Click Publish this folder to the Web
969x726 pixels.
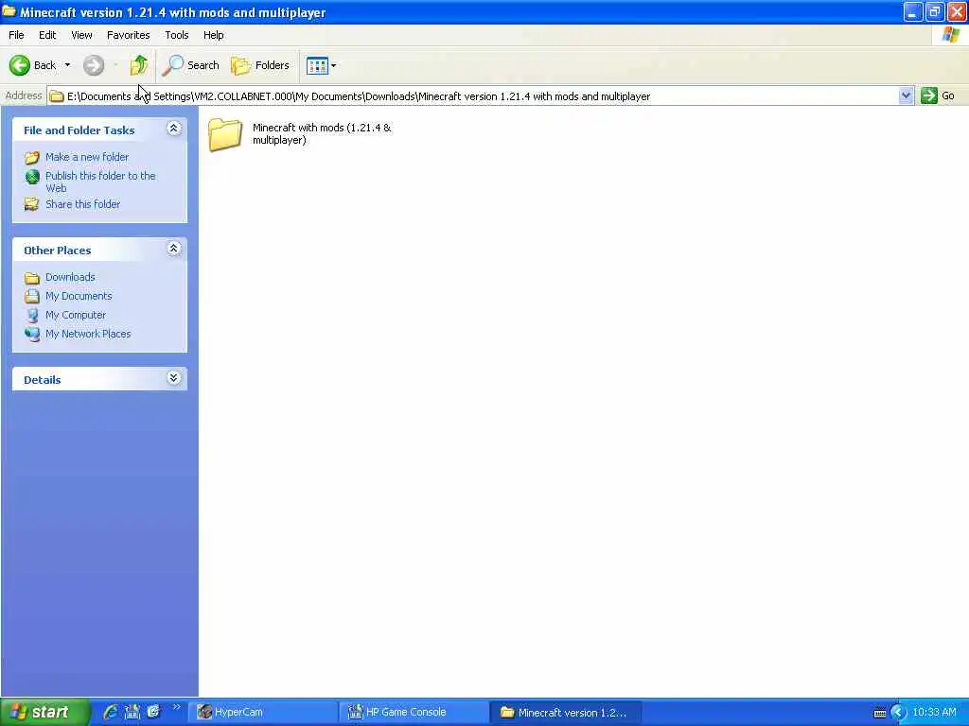(x=100, y=182)
